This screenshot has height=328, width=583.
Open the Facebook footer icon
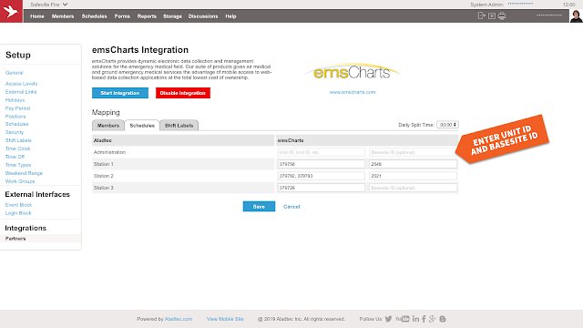[424, 319]
